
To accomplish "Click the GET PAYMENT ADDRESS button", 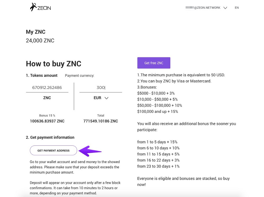I will coord(53,150).
